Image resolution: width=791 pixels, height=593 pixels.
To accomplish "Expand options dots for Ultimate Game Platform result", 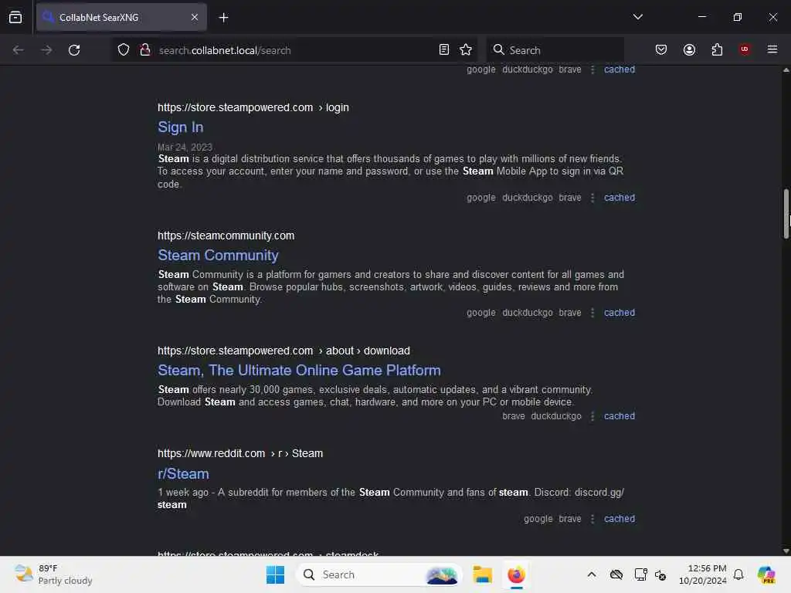I will click(x=592, y=416).
